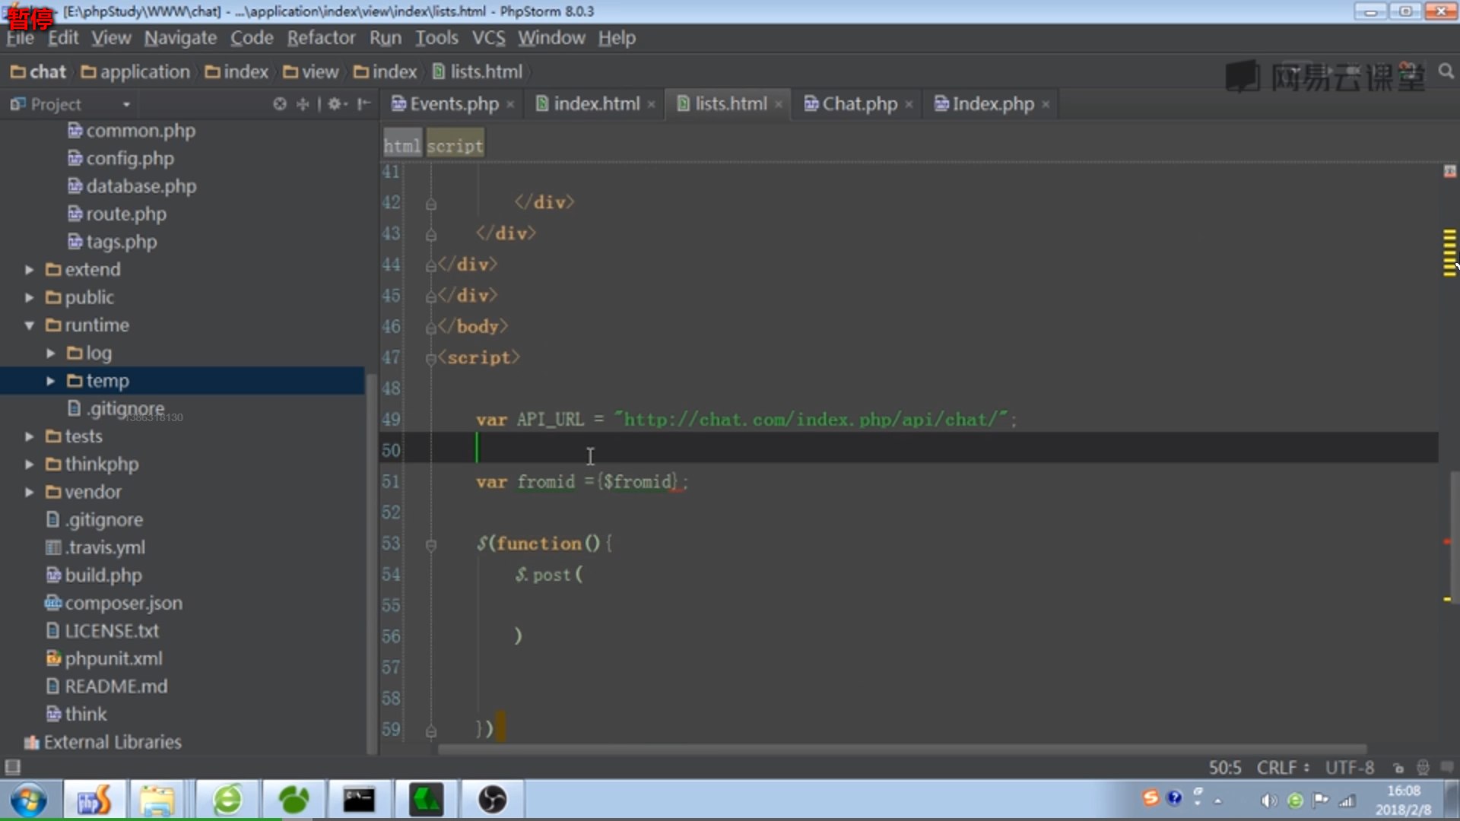The image size is (1460, 821).
Task: Collapse the runtime folder
Action: (x=29, y=325)
